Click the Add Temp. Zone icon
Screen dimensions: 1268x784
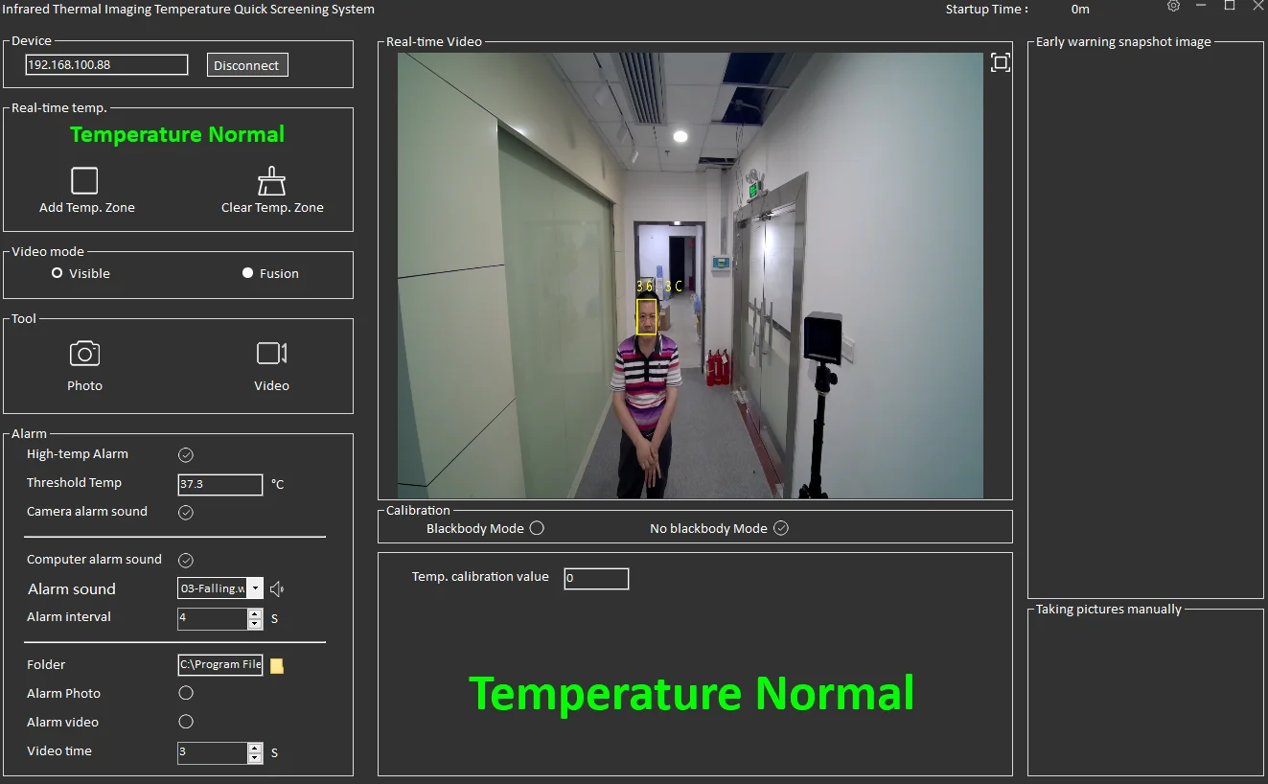(x=84, y=181)
